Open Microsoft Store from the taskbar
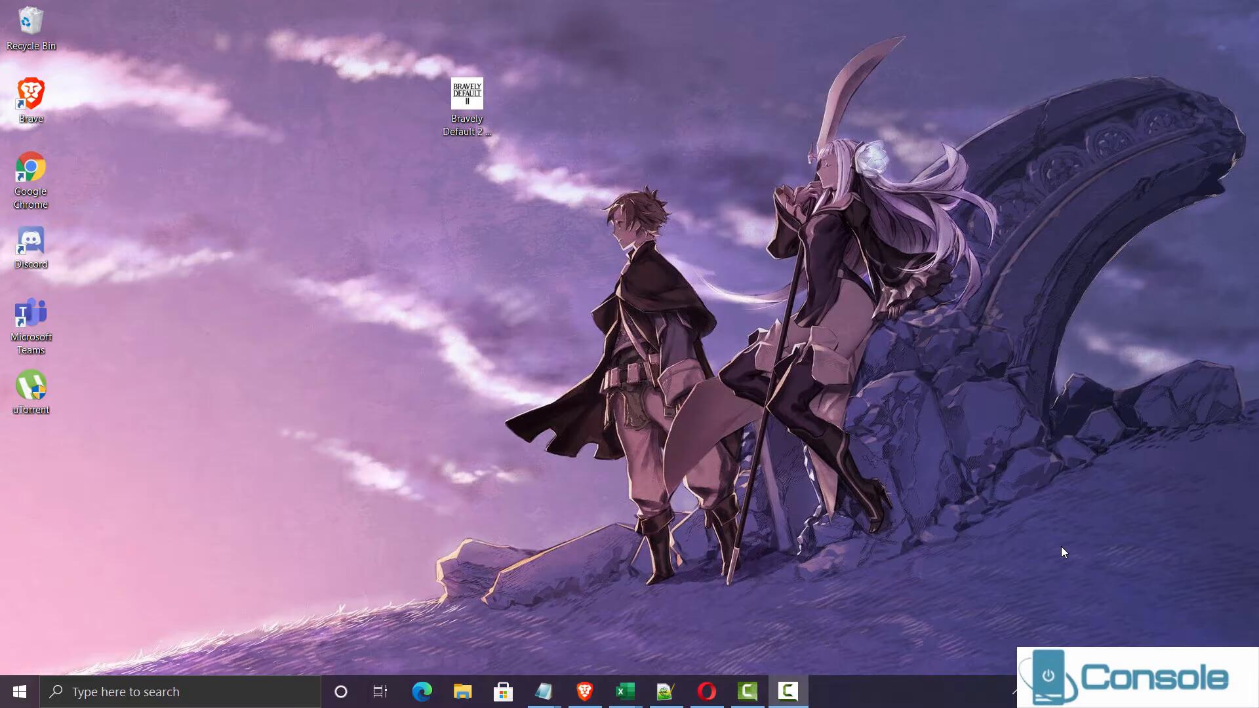Viewport: 1259px width, 708px height. pyautogui.click(x=503, y=692)
